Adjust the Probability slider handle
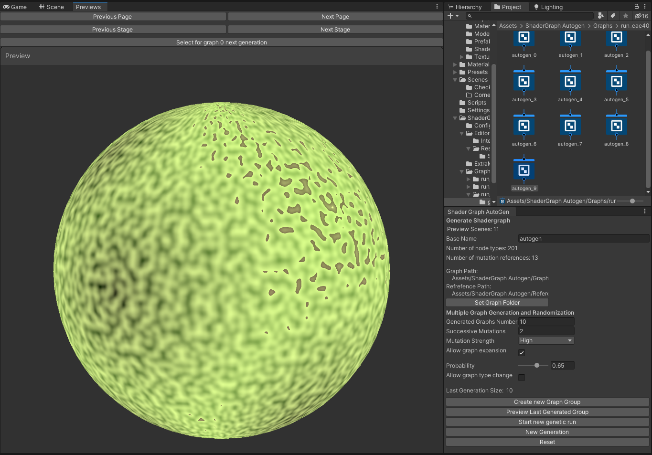This screenshot has width=652, height=455. 537,365
